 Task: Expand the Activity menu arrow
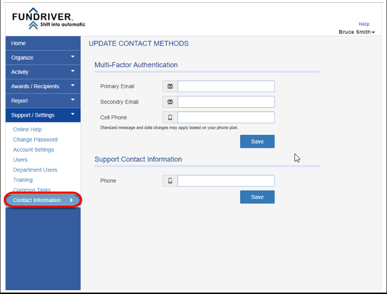pos(72,71)
